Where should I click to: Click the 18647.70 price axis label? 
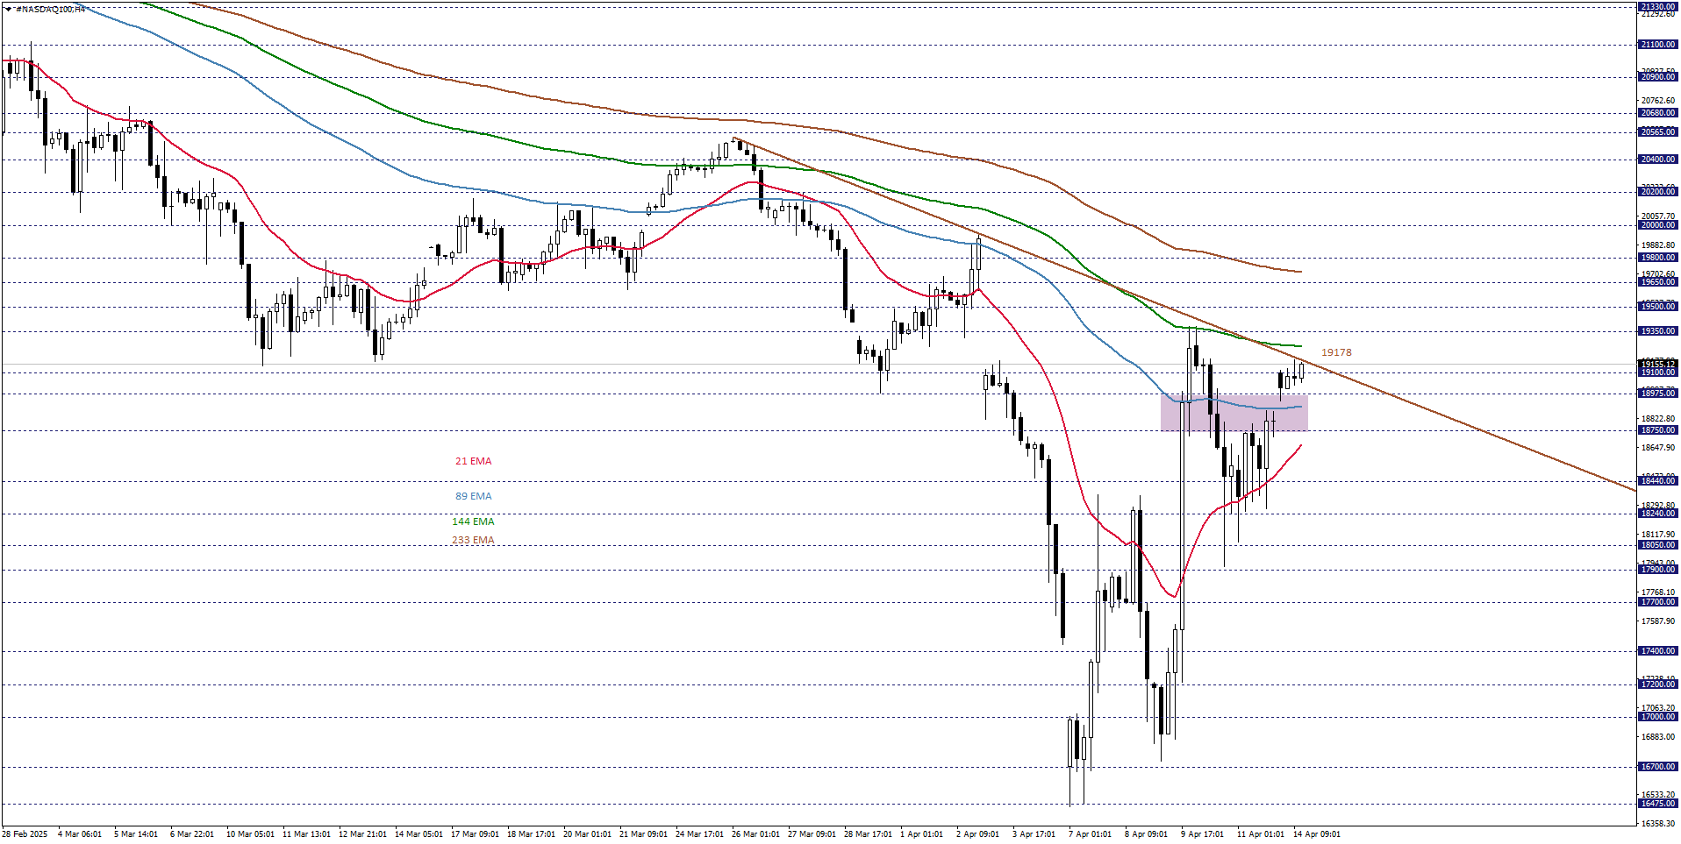click(1658, 448)
